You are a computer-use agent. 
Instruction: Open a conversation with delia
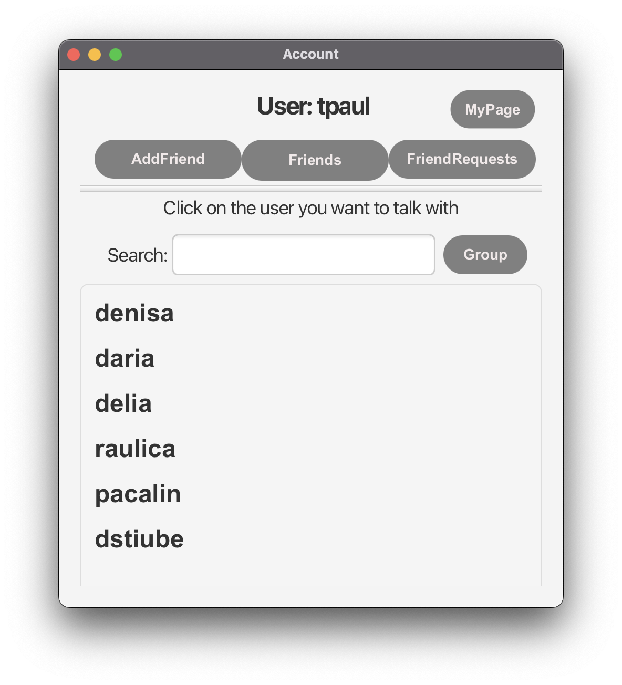(123, 403)
